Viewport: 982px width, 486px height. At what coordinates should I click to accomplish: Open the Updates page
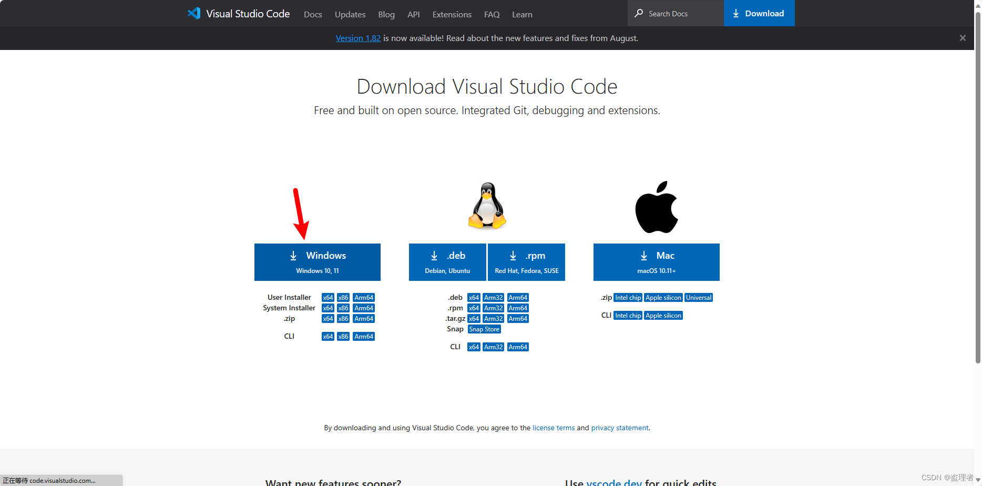pyautogui.click(x=350, y=14)
